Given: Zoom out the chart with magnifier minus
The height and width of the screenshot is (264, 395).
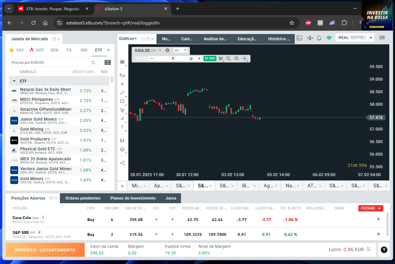Looking at the screenshot, I should pos(229,58).
